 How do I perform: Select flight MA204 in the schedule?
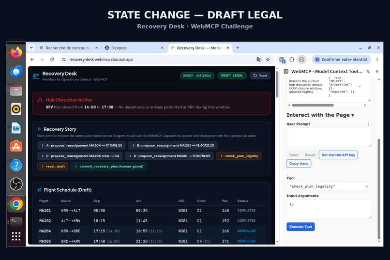click(151, 231)
